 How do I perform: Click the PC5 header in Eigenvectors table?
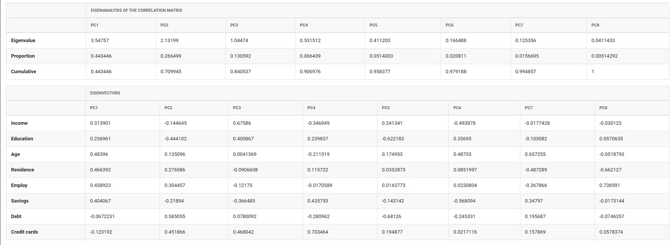click(x=386, y=108)
